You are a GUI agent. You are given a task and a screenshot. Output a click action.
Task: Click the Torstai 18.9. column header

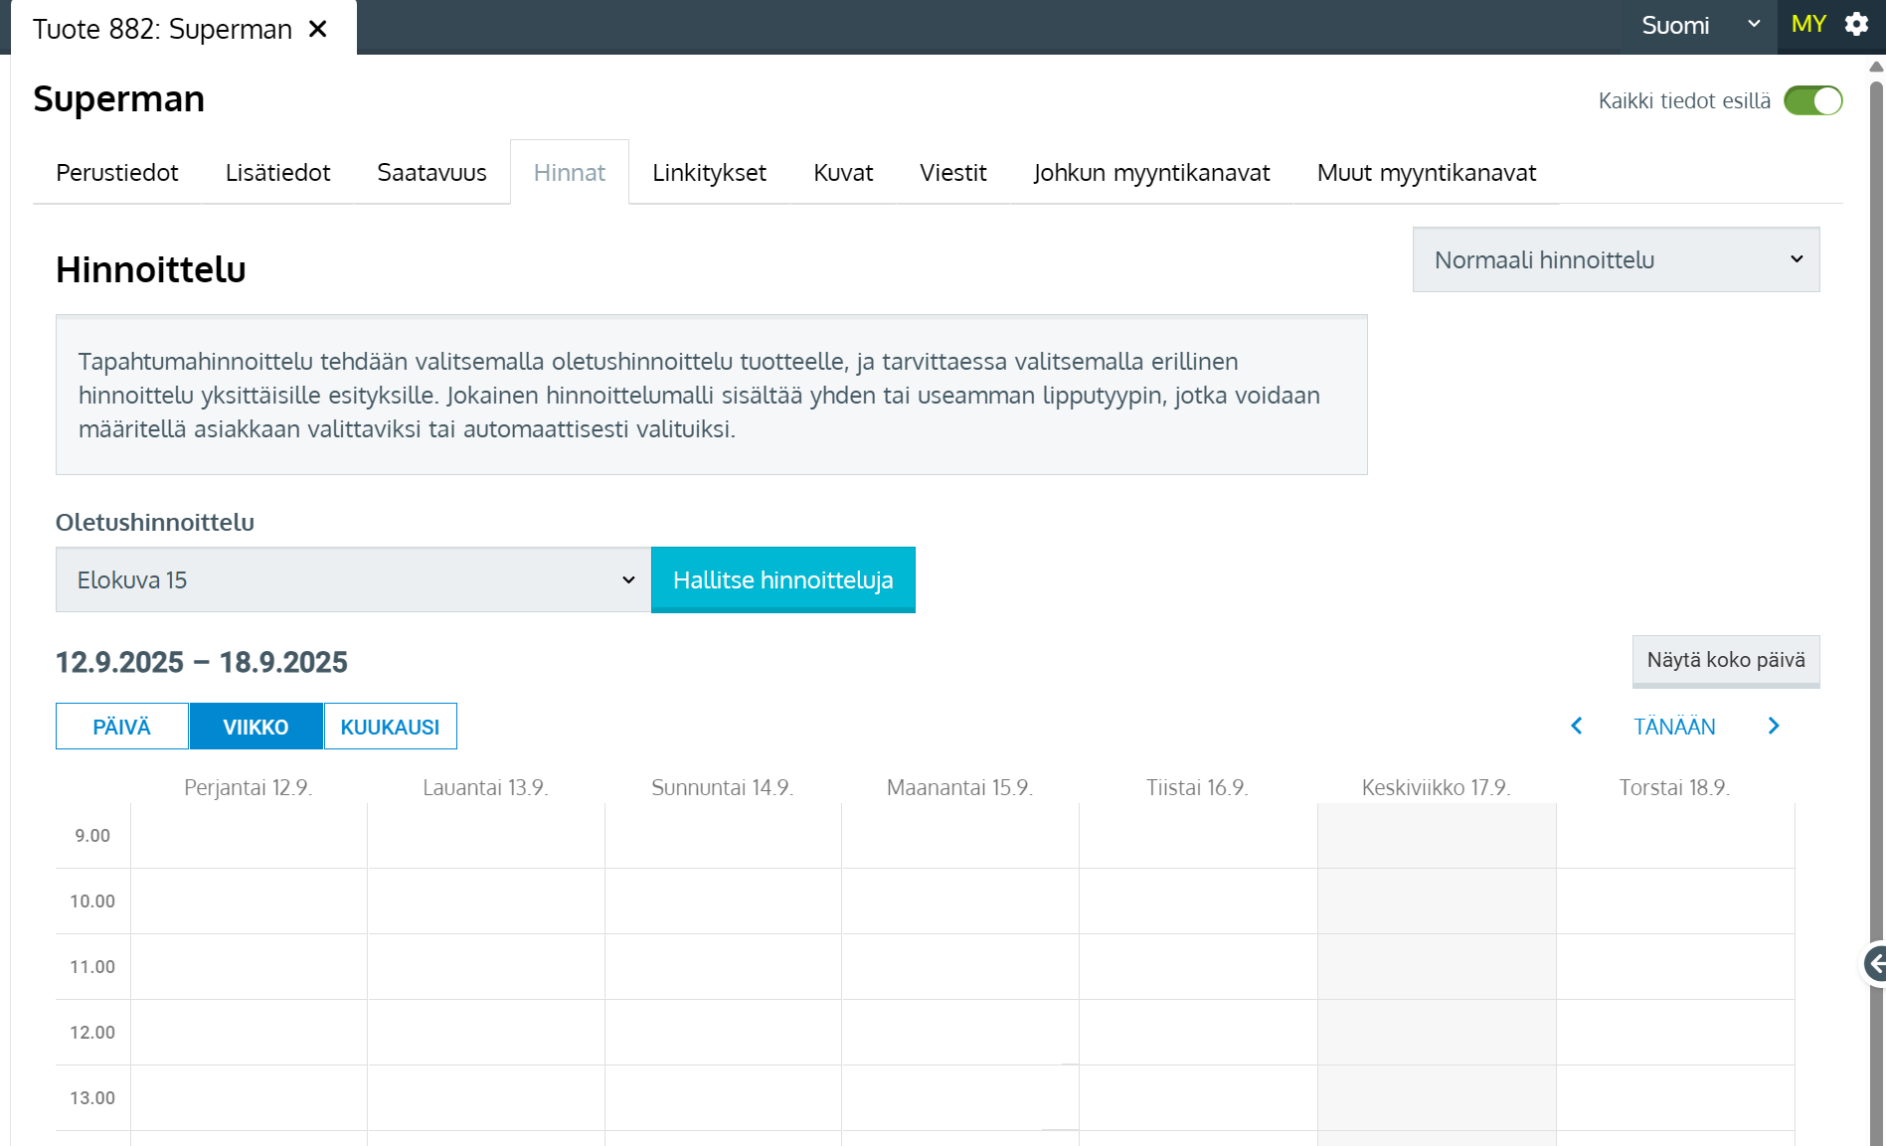pos(1674,787)
